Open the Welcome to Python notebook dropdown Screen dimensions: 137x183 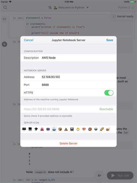tap(71, 8)
